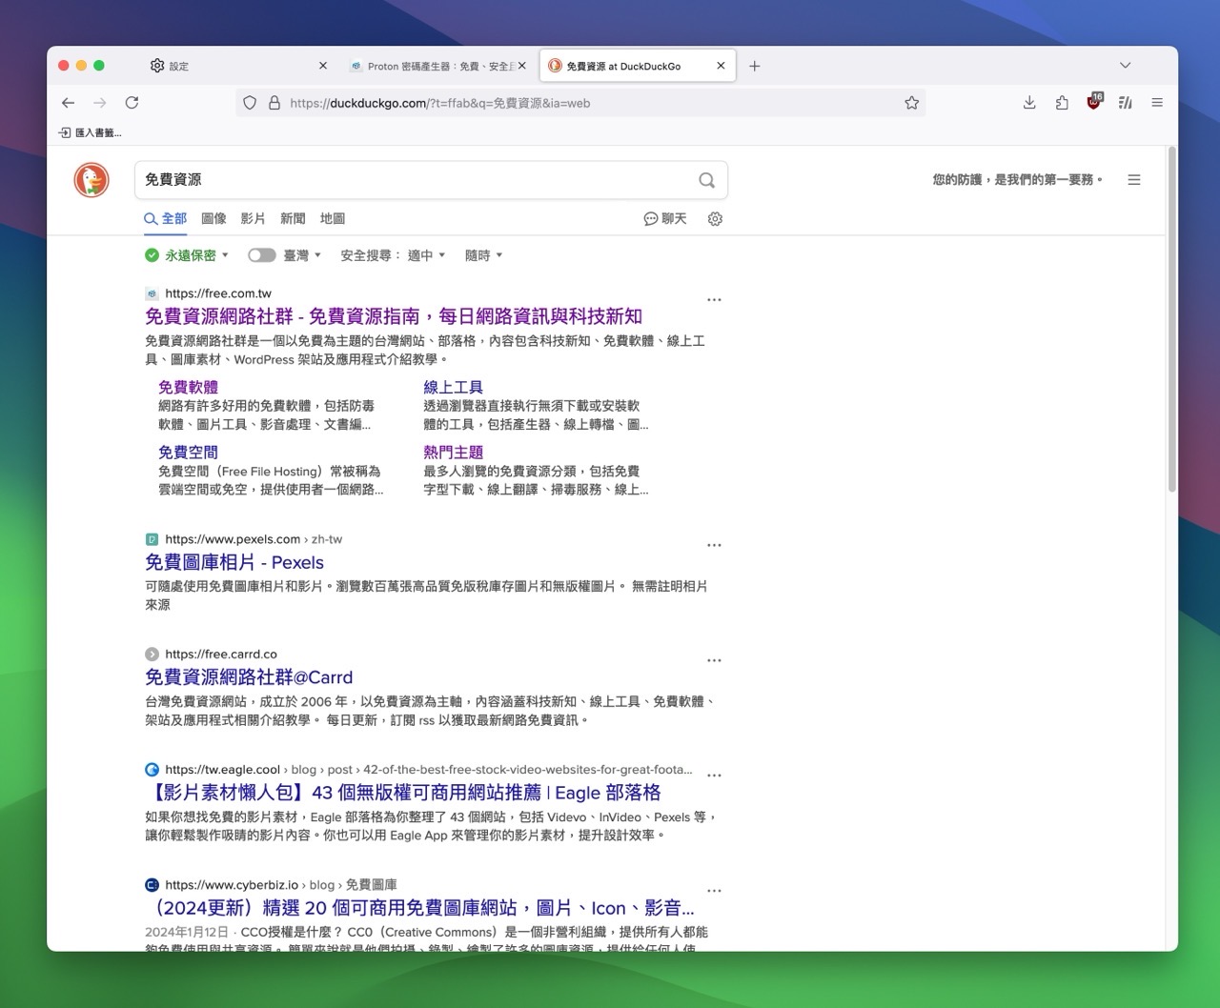Open the 隨時 time filter dropdown
The height and width of the screenshot is (1008, 1220).
[483, 255]
